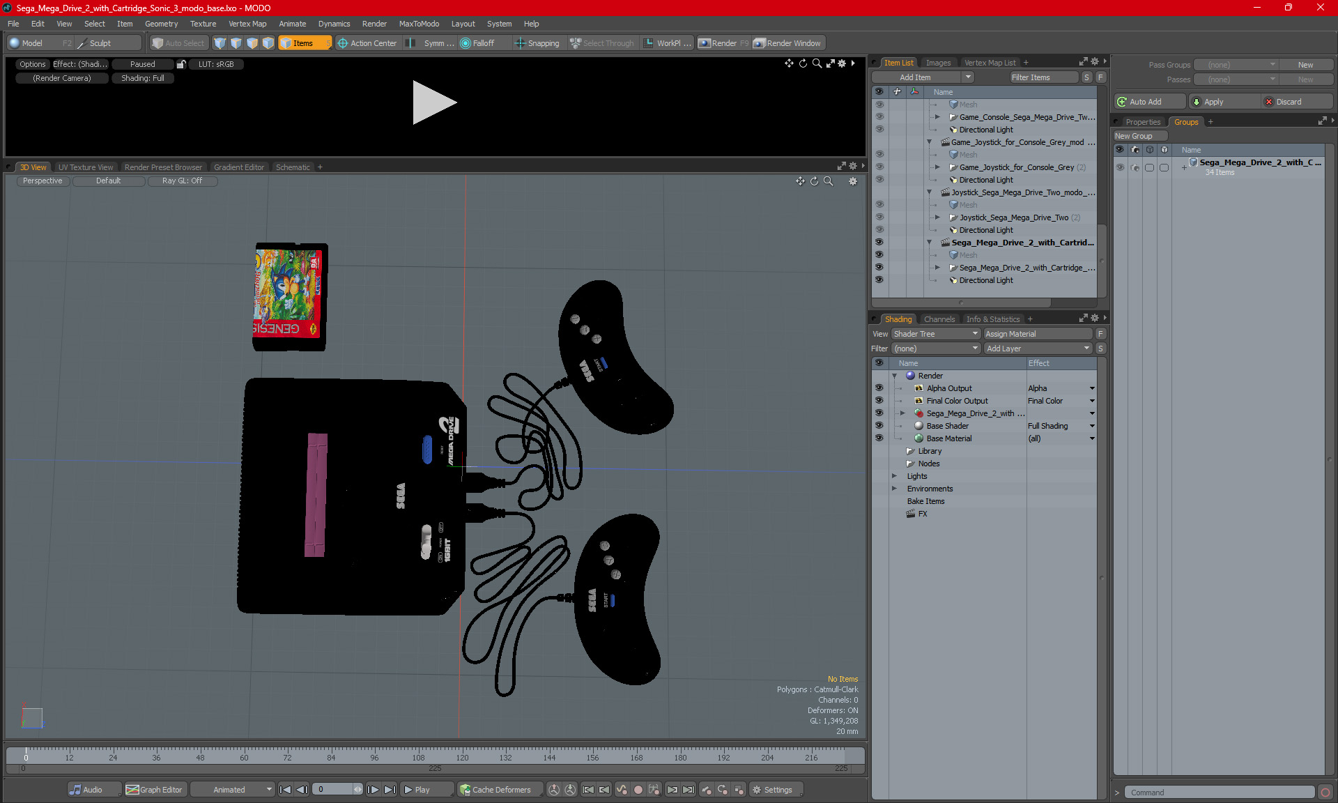Activate the Items selection mode
Image resolution: width=1338 pixels, height=803 pixels.
tap(304, 43)
